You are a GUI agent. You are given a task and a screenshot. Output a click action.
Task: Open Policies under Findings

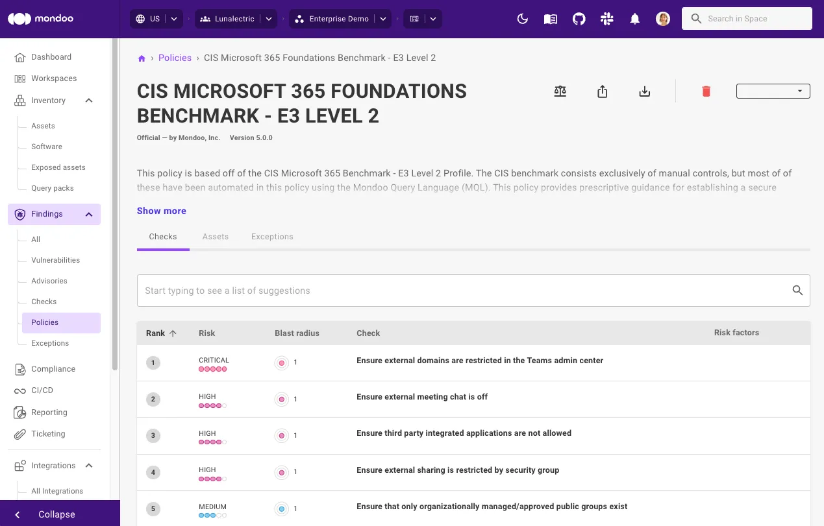click(x=61, y=322)
